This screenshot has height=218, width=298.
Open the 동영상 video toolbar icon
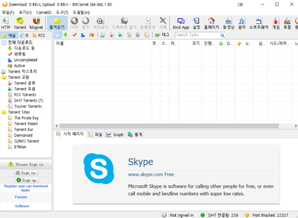(228, 23)
